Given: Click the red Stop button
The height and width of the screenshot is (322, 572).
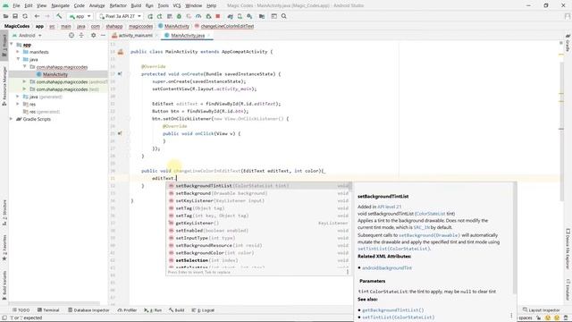Looking at the screenshot, I should point(218,16).
